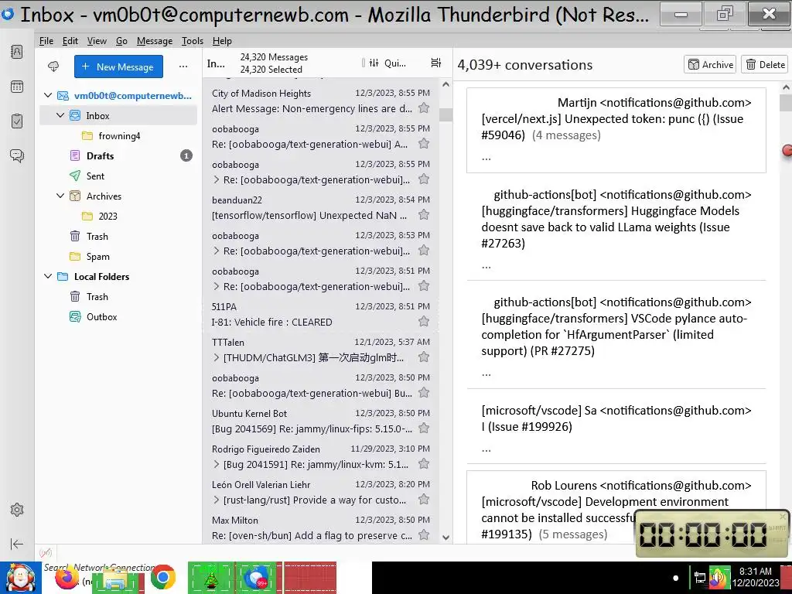Star the Rodrigo Figueiredo Zaiden message
The height and width of the screenshot is (594, 792).
pyautogui.click(x=424, y=464)
